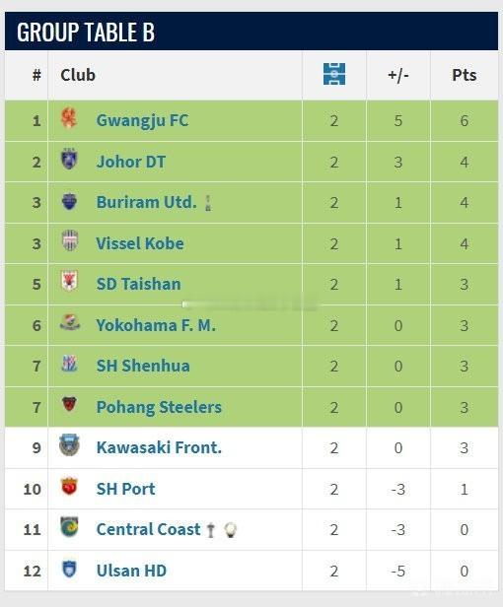Screen dimensions: 503x607
Task: Select the Pts column header
Action: [x=465, y=75]
